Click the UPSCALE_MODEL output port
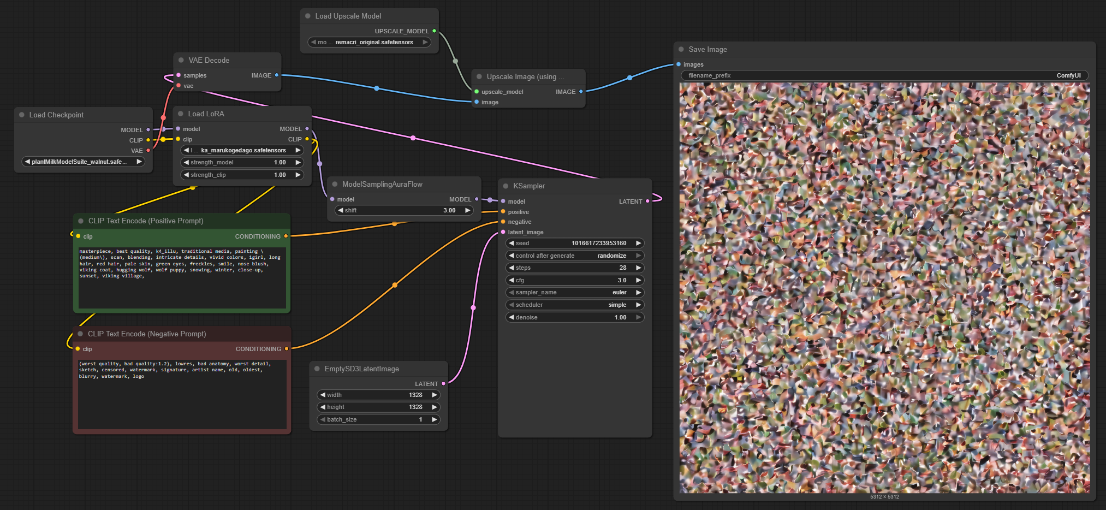This screenshot has width=1106, height=510. (x=434, y=31)
